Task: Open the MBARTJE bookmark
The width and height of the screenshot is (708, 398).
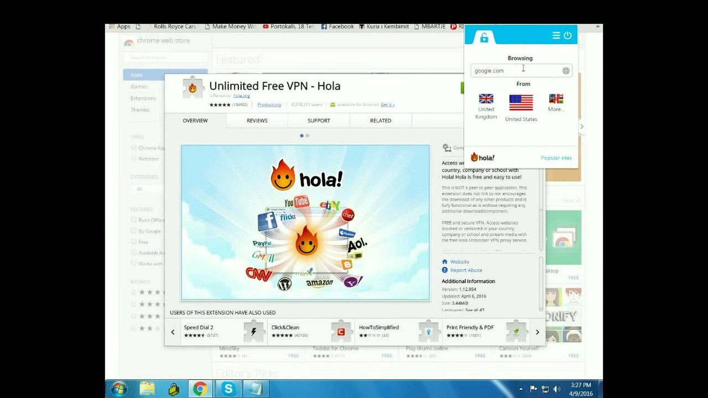Action: coord(429,27)
